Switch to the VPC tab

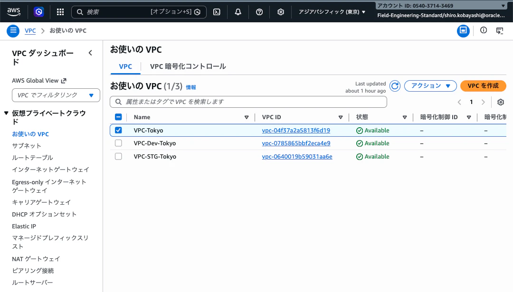[x=125, y=66]
